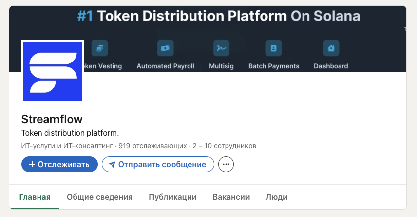Click the Отправить сообщение button
417x217 pixels.
tap(157, 164)
